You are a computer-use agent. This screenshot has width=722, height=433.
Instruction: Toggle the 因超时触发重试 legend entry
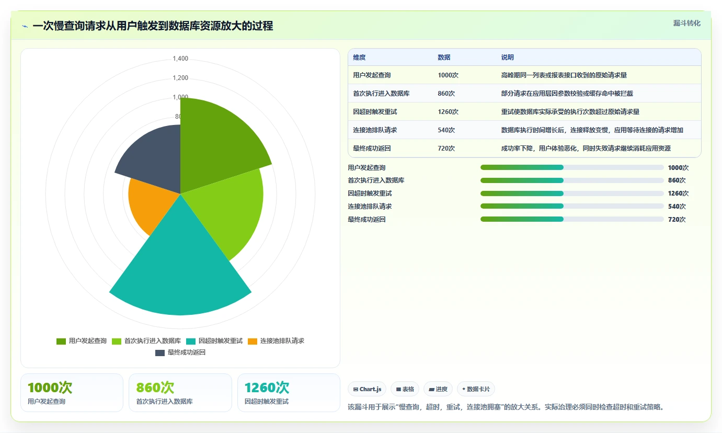coord(214,341)
